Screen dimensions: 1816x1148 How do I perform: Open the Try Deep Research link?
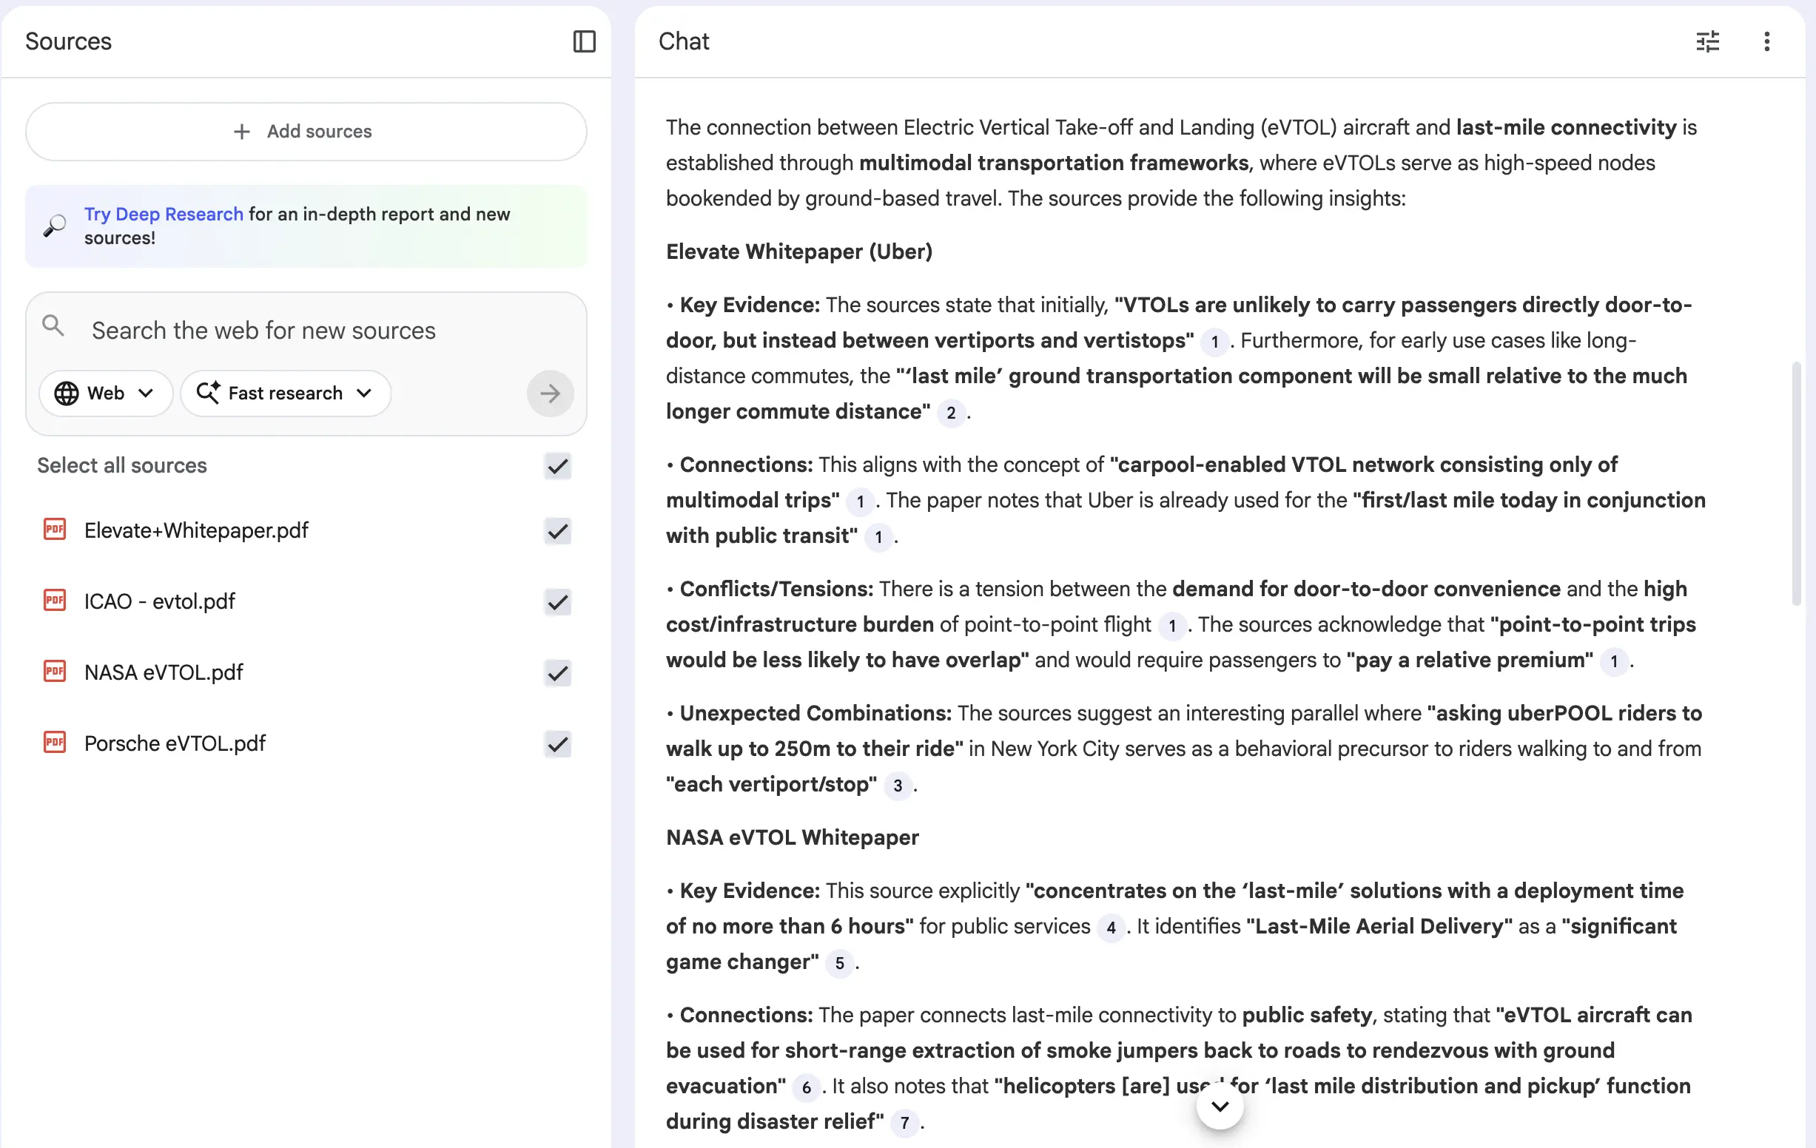[164, 214]
